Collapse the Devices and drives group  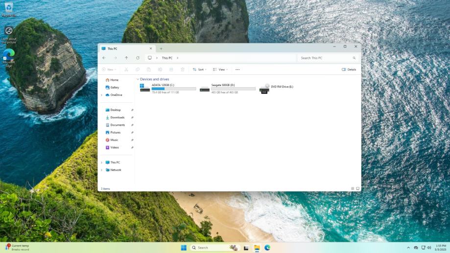pos(138,79)
